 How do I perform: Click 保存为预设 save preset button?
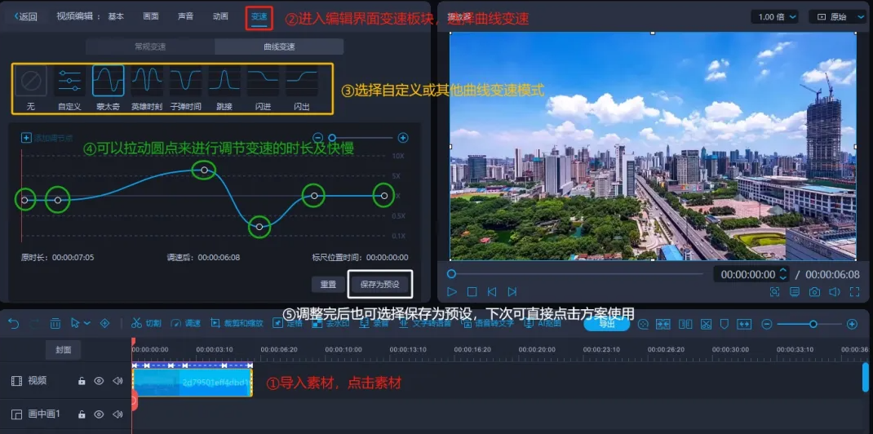(x=379, y=285)
